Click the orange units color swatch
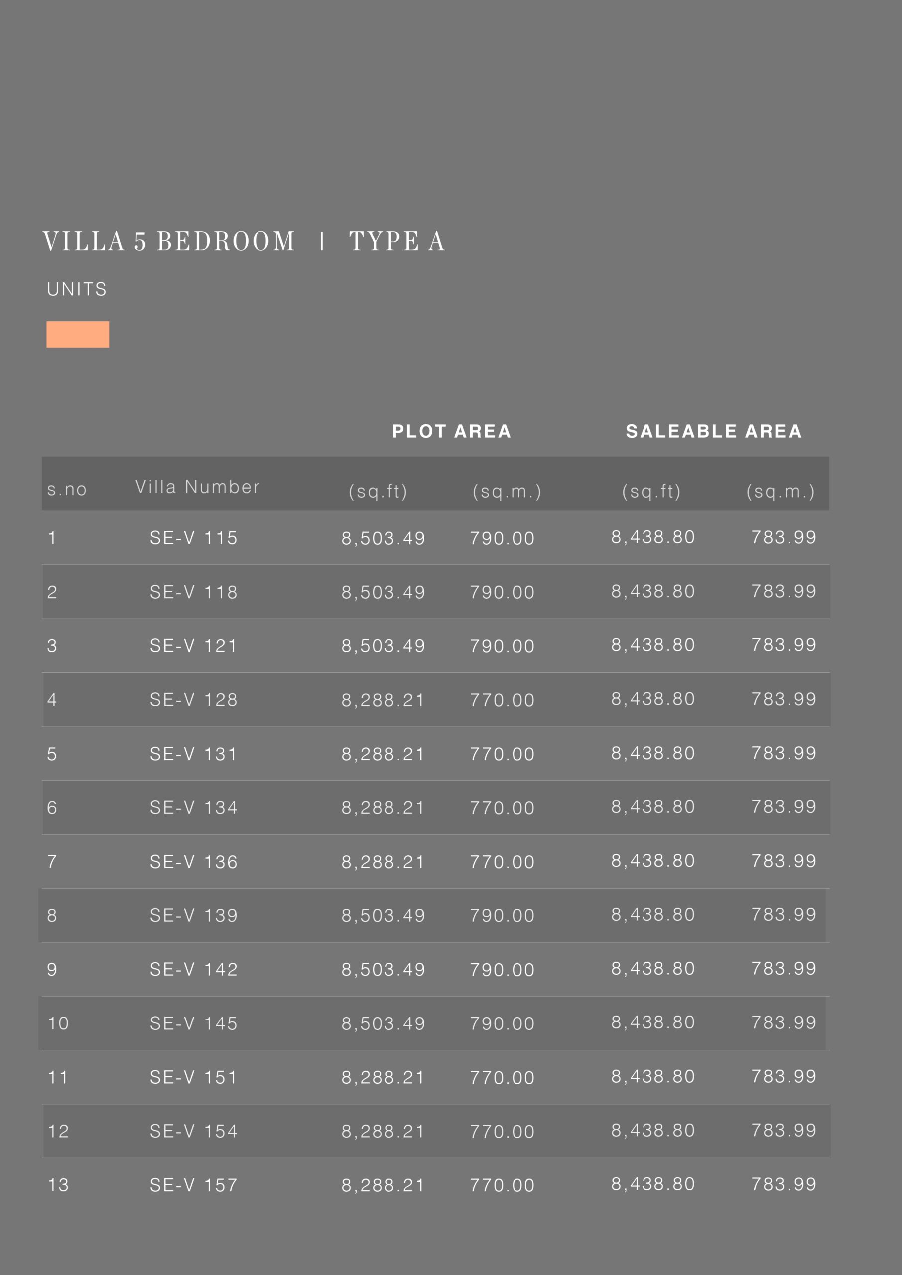Image resolution: width=902 pixels, height=1275 pixels. [78, 334]
